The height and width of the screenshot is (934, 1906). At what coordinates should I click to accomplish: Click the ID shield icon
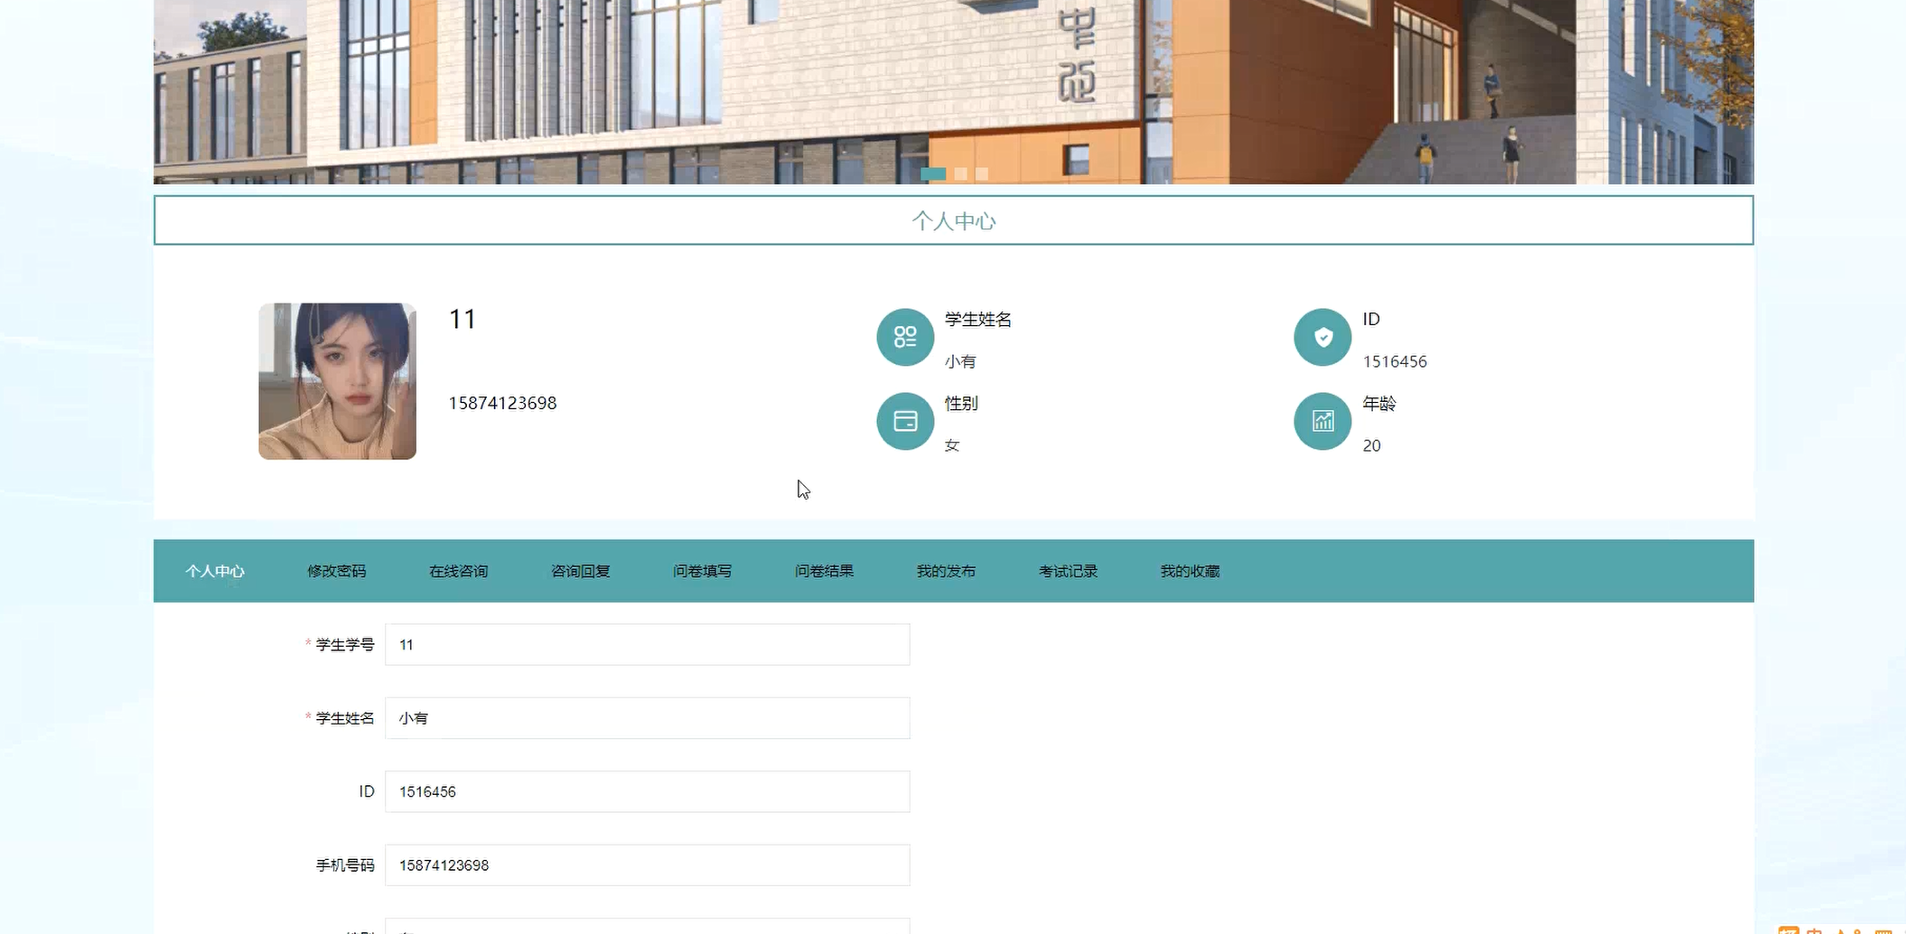coord(1322,337)
